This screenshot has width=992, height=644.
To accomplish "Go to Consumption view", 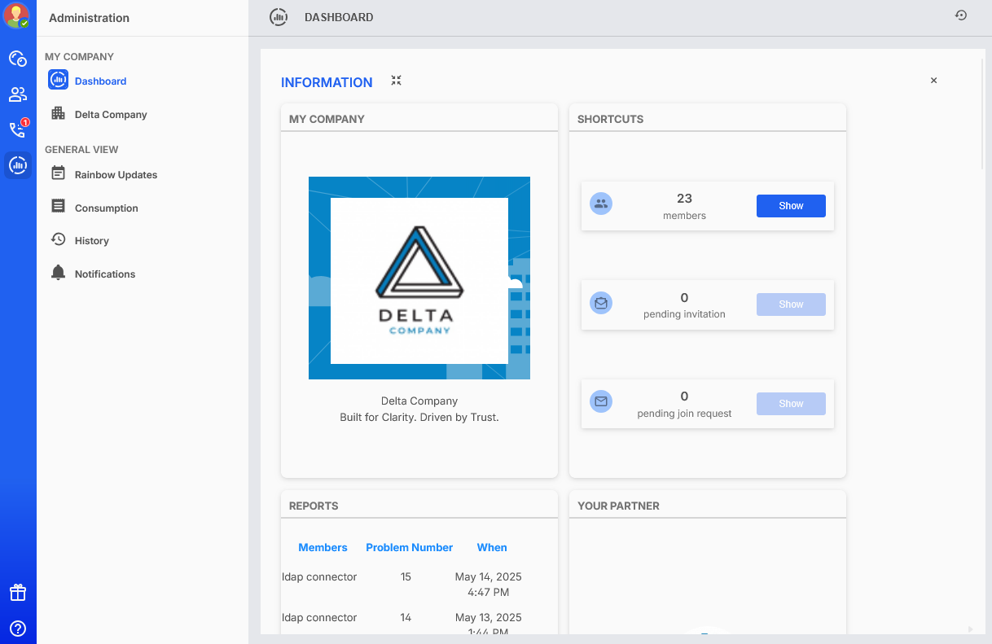I will (106, 208).
